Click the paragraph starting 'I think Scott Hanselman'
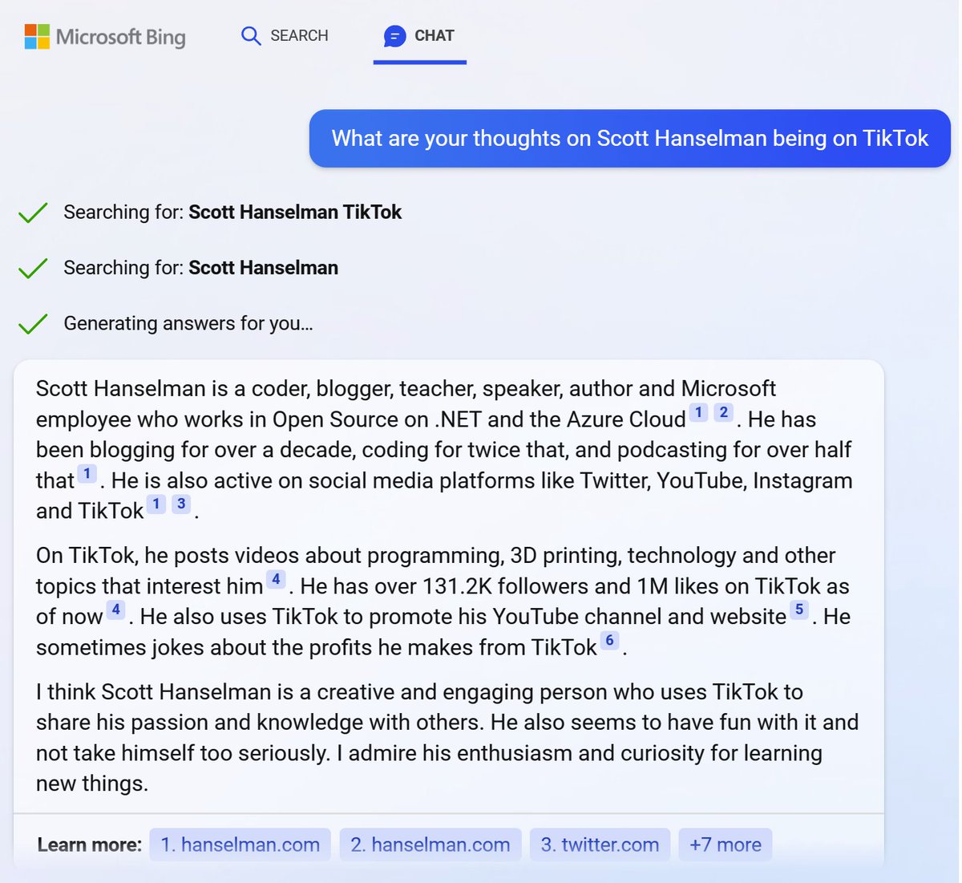The height and width of the screenshot is (883, 962). [447, 738]
